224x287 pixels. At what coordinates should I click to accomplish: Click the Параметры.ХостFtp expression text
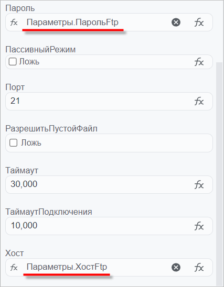pos(67,267)
